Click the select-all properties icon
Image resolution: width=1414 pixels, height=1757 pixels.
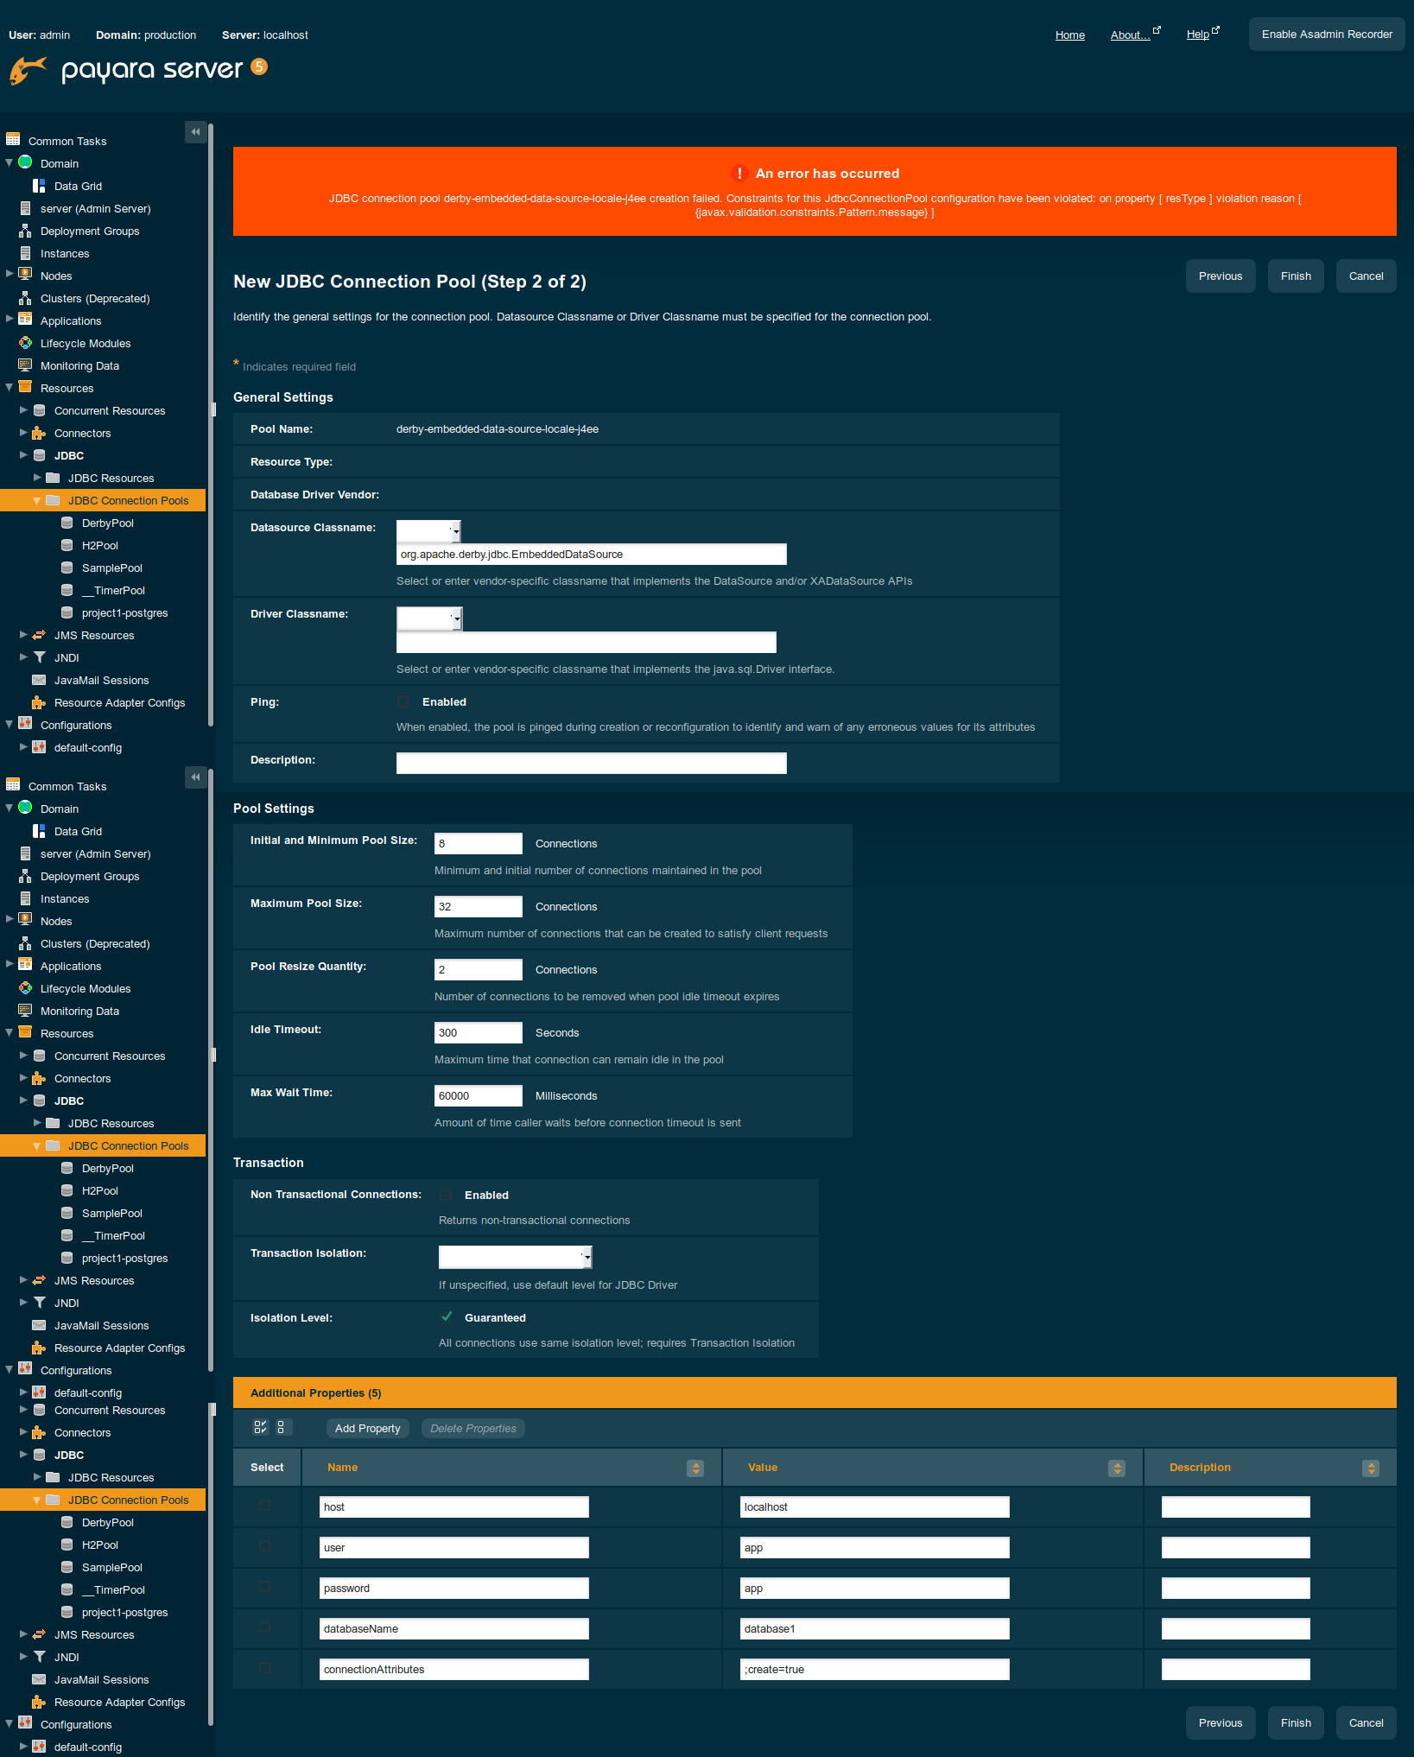click(259, 1427)
